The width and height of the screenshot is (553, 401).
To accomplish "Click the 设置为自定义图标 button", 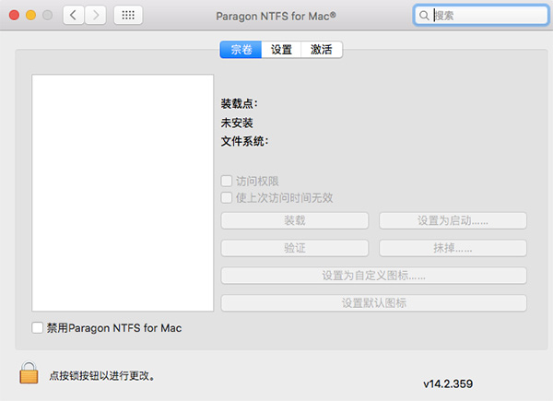I will tap(374, 276).
